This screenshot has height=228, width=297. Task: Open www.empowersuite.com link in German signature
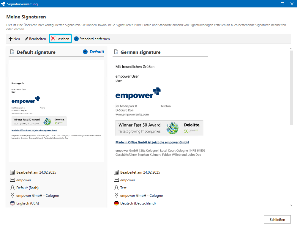(x=132, y=114)
